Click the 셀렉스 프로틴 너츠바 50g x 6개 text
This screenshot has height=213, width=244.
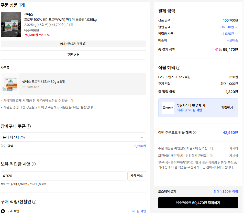[x=43, y=82]
